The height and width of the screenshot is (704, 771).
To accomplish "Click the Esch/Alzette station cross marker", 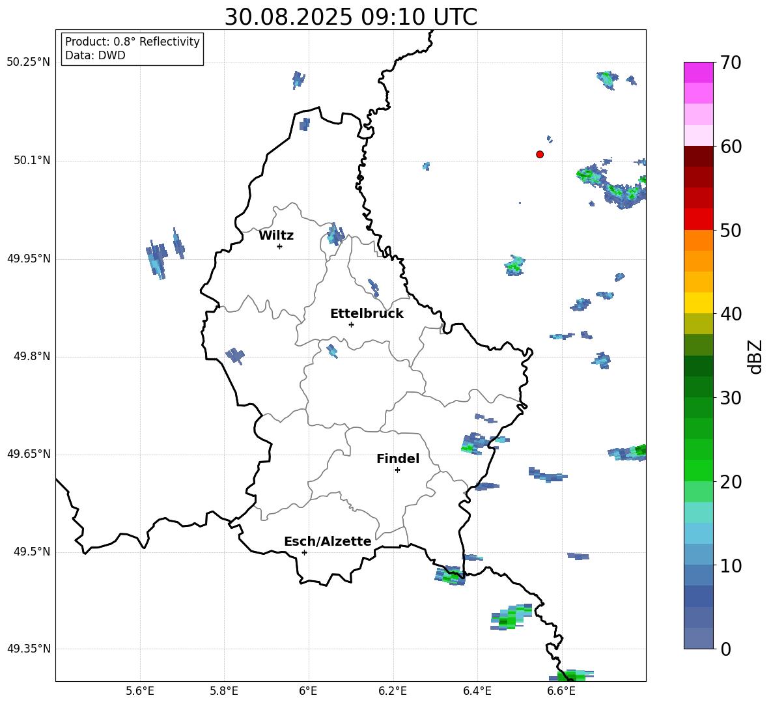I will pos(304,552).
